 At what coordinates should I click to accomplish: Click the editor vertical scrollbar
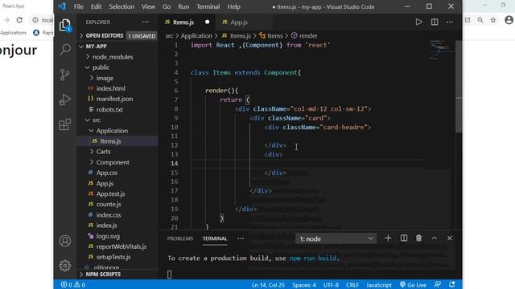click(x=459, y=86)
